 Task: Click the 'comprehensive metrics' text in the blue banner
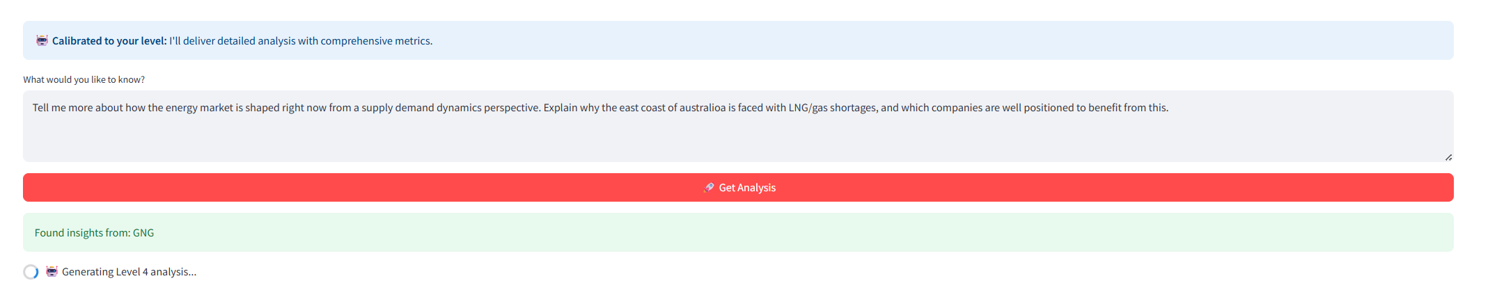pyautogui.click(x=376, y=41)
